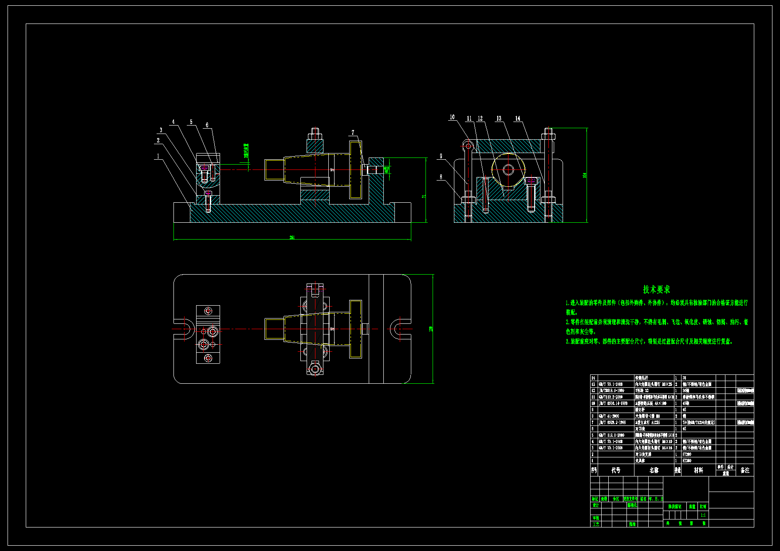Click callout number 14 in side view
The image size is (780, 551).
pos(518,118)
